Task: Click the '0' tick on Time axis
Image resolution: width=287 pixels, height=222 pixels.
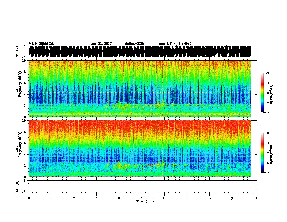Action: (x=29, y=198)
